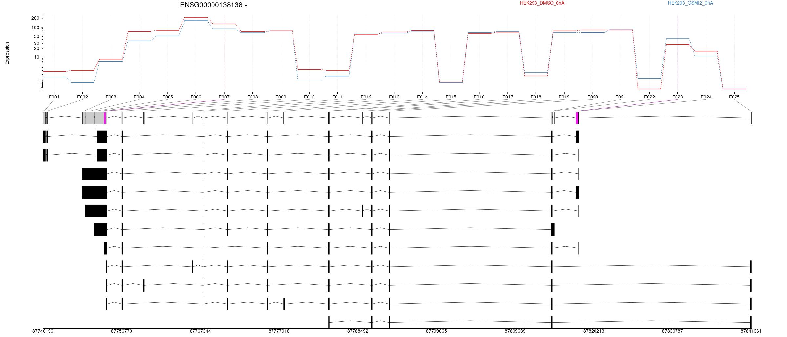Click y-axis tick value 10
The width and height of the screenshot is (787, 337).
(x=36, y=57)
